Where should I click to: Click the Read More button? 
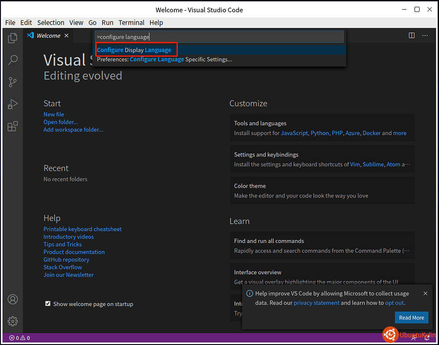tap(411, 317)
